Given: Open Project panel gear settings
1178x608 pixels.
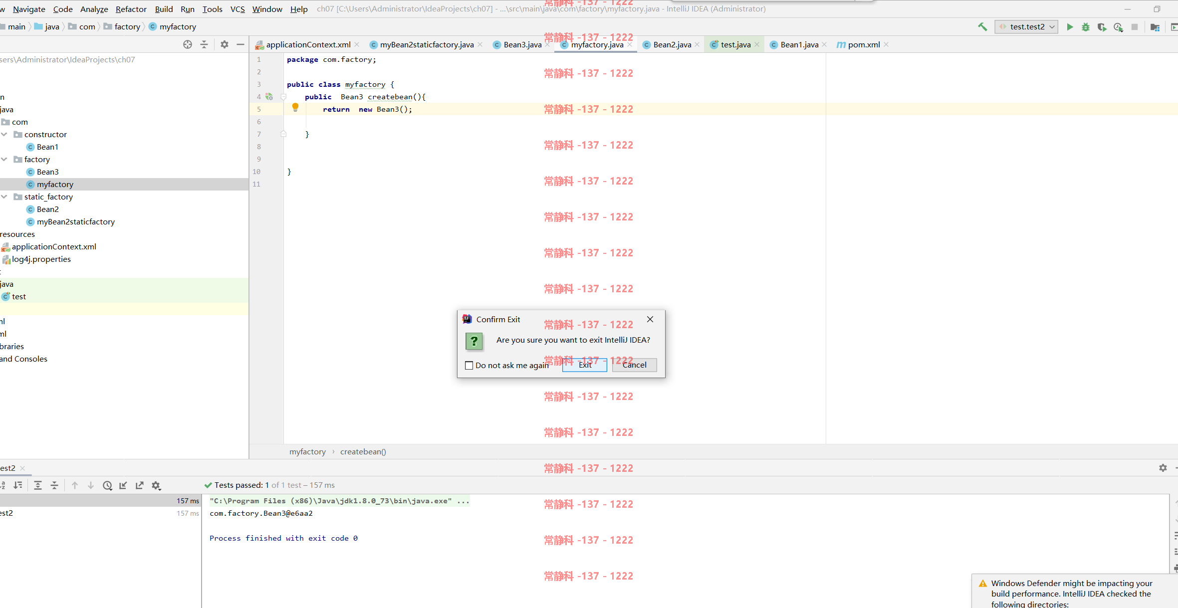Looking at the screenshot, I should coord(225,44).
